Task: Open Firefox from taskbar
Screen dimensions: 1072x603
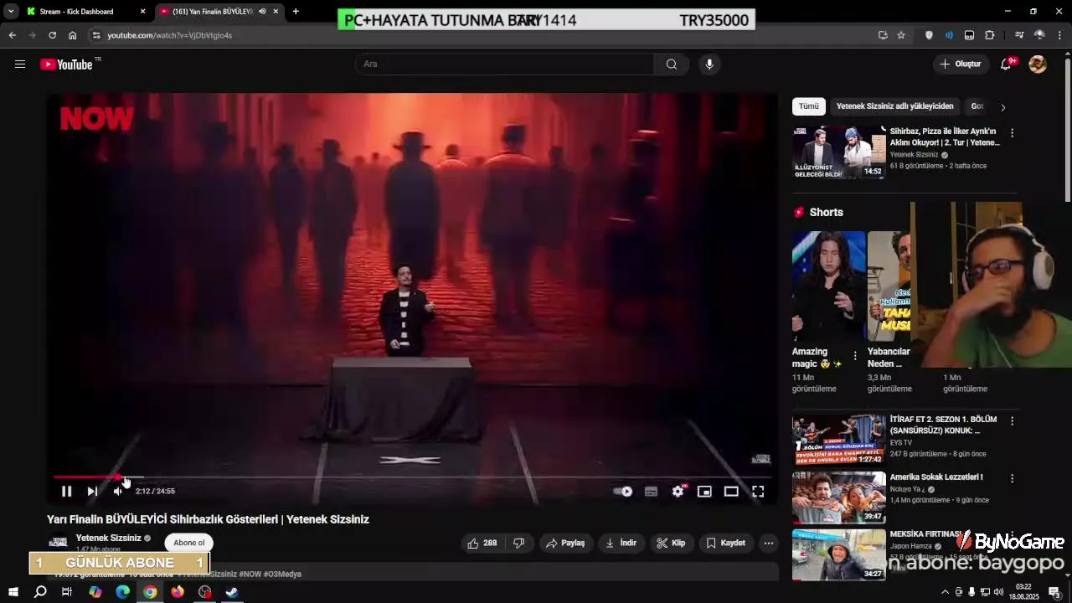Action: [178, 592]
